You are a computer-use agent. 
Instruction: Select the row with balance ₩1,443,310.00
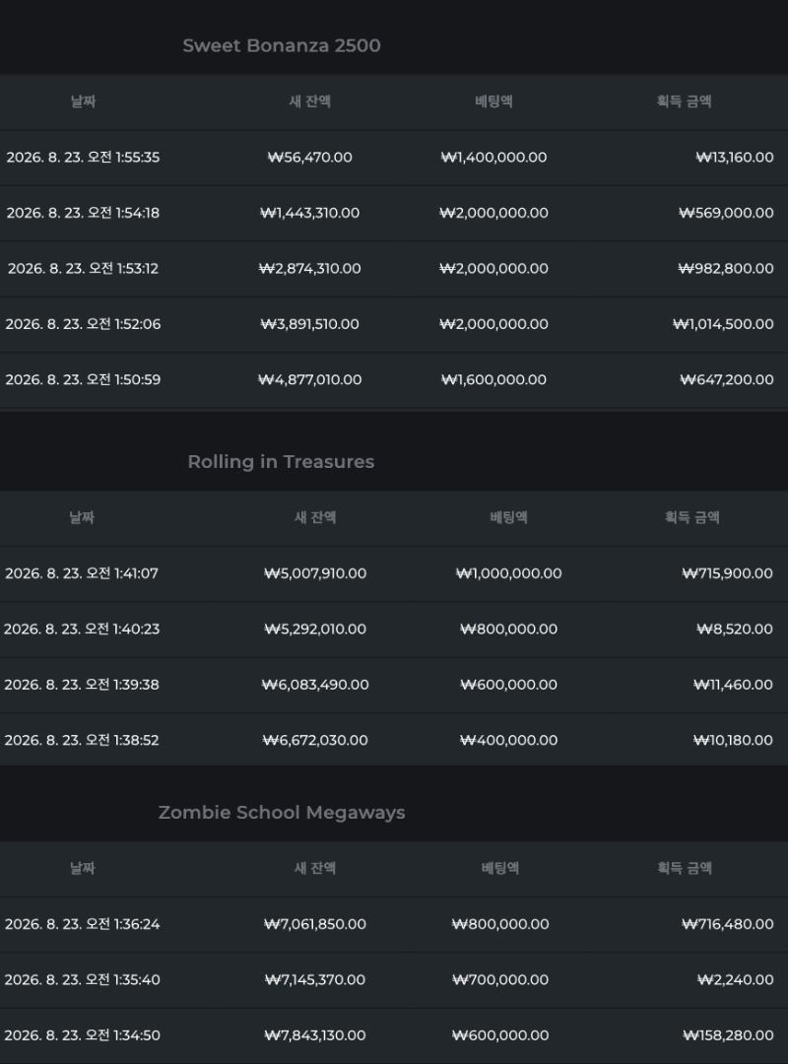tap(394, 213)
